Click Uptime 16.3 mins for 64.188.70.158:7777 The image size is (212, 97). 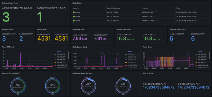tap(151, 39)
